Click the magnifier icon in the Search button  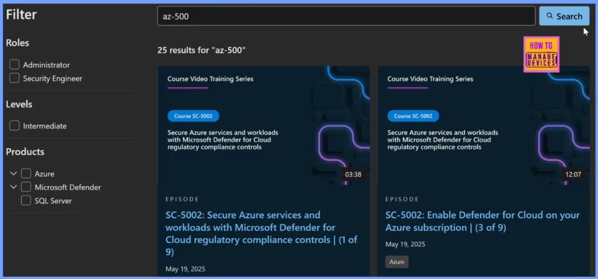[550, 16]
